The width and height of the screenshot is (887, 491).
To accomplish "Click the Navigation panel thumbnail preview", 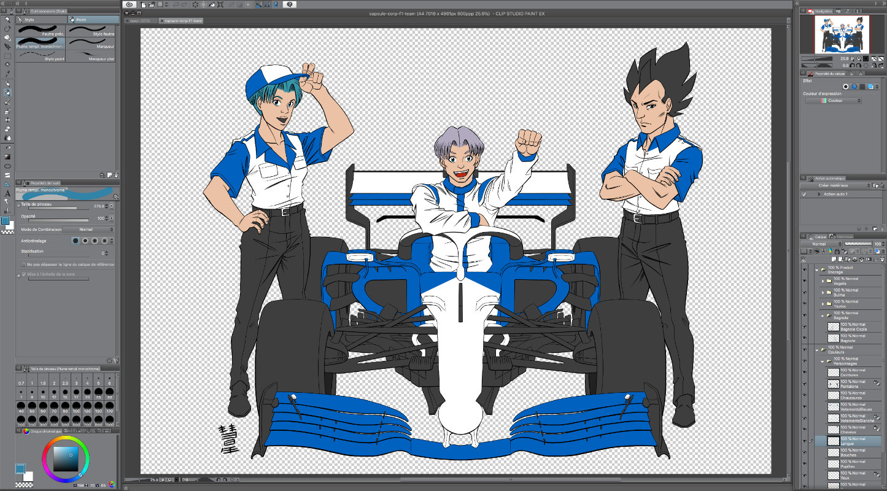I will (x=842, y=34).
